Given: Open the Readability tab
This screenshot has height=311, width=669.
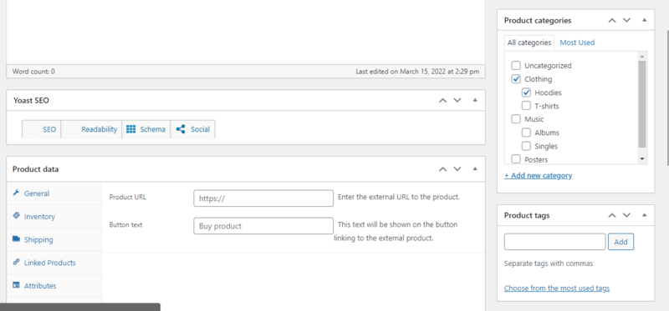Looking at the screenshot, I should [91, 129].
